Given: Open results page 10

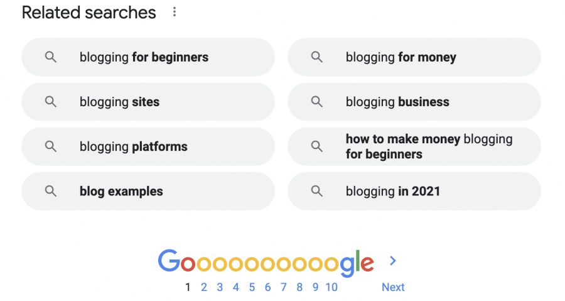Looking at the screenshot, I should coord(331,287).
